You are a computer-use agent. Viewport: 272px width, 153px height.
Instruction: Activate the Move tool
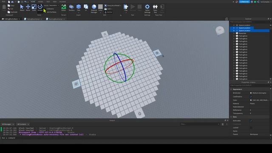[28, 8]
